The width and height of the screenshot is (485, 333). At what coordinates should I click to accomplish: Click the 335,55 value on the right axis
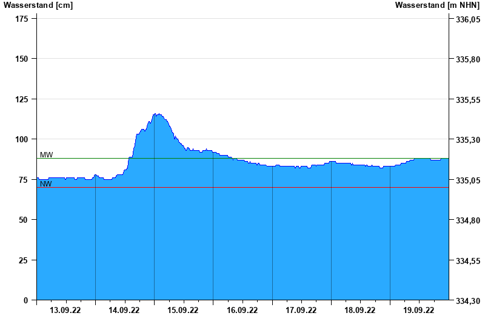tap(467, 100)
